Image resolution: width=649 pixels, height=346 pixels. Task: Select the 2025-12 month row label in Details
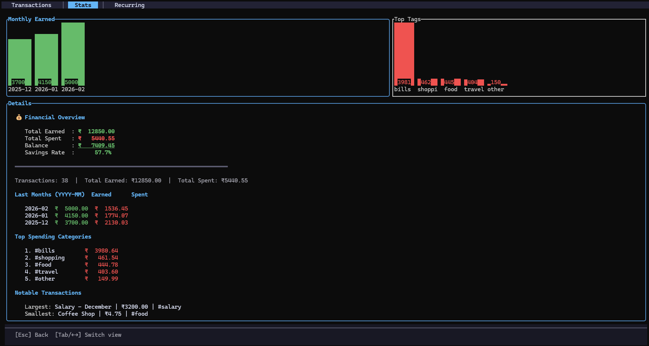pyautogui.click(x=37, y=223)
